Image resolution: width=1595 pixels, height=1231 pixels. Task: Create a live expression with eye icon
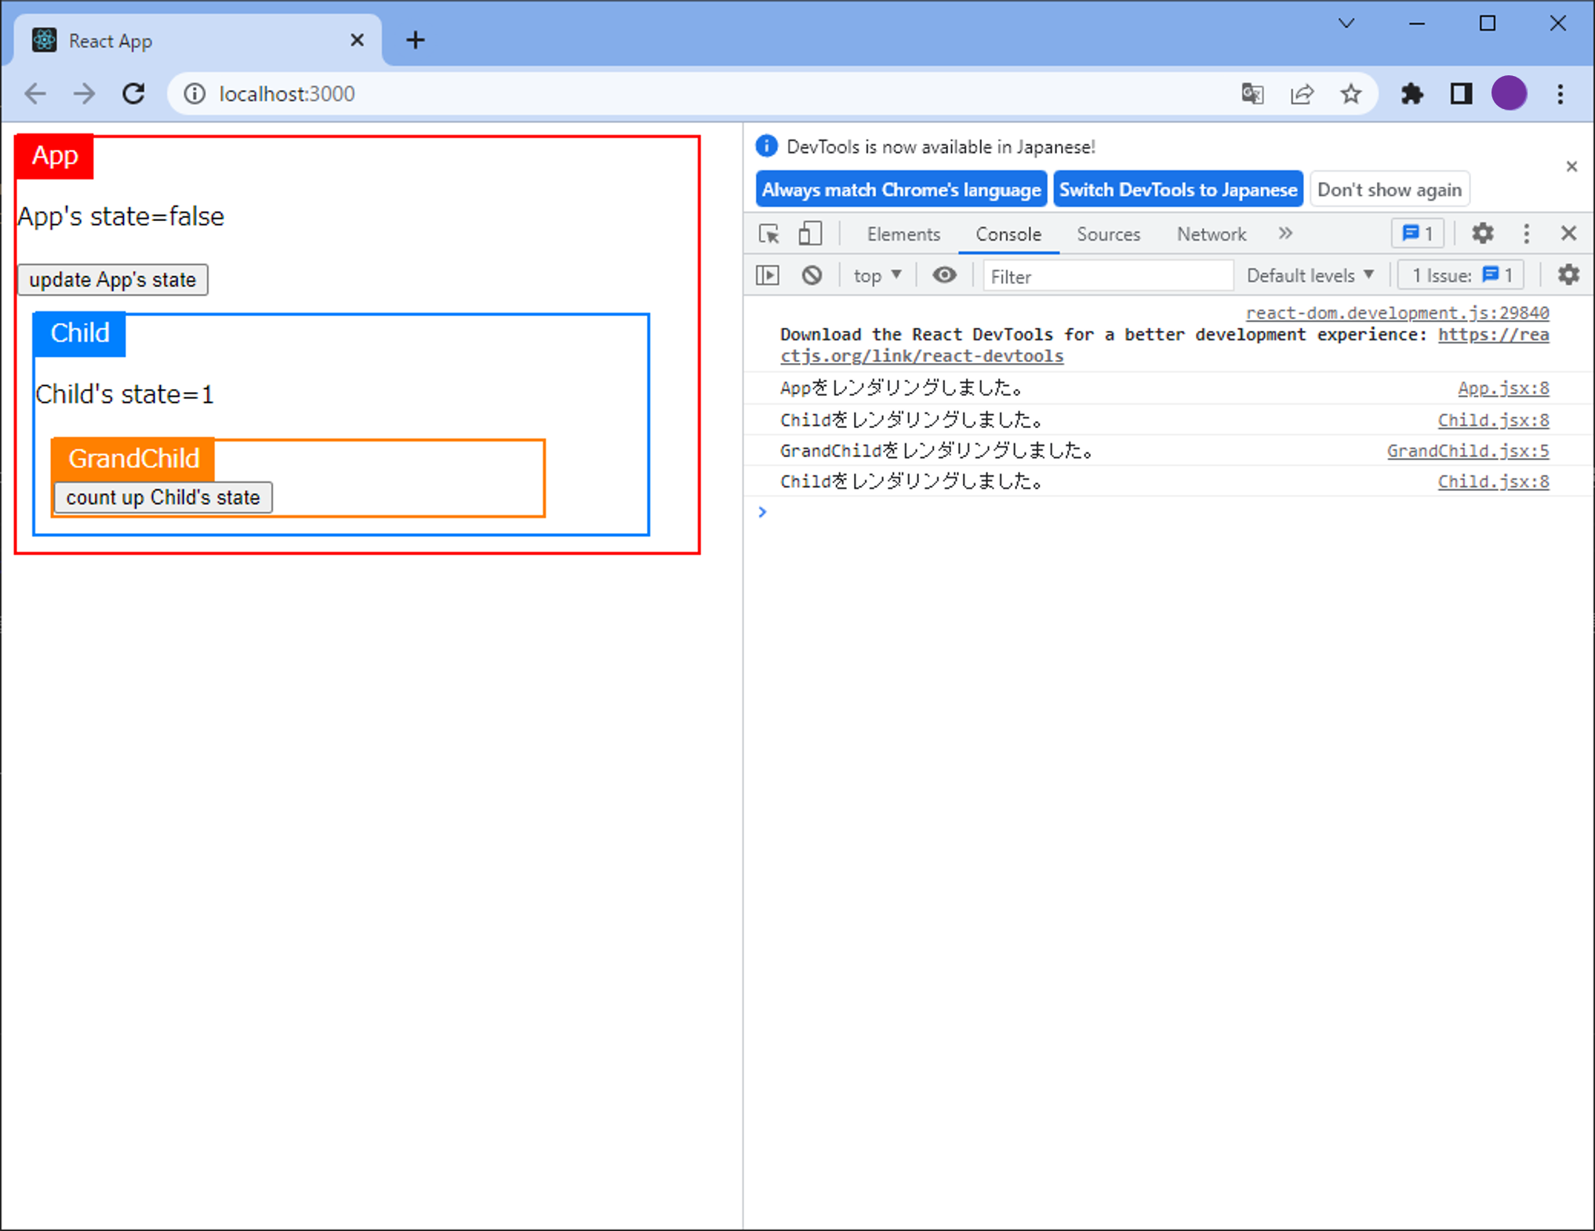944,276
